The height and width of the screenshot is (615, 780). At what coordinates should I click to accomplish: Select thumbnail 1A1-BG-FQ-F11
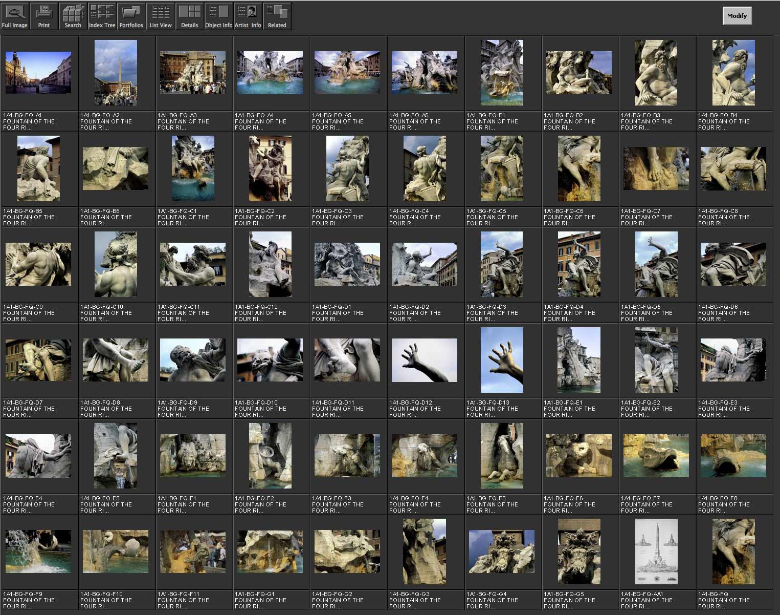193,552
